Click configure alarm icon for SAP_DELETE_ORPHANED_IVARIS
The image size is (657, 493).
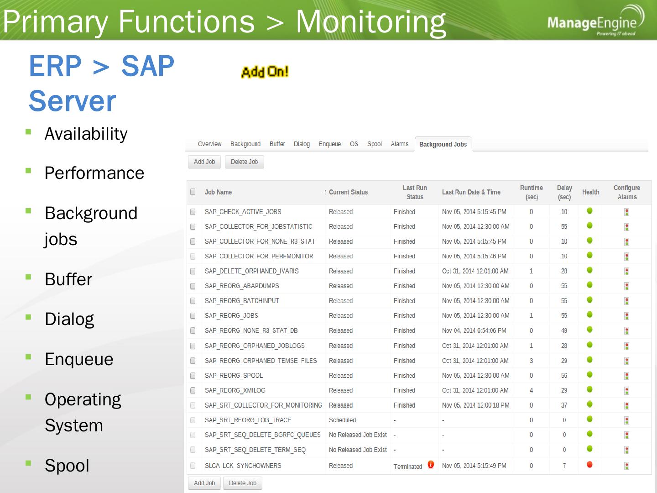pos(626,271)
